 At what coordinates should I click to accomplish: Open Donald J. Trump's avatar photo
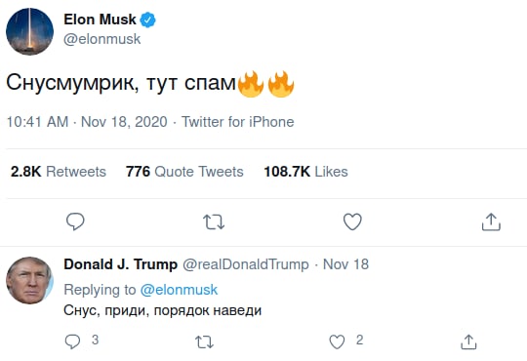tap(29, 280)
